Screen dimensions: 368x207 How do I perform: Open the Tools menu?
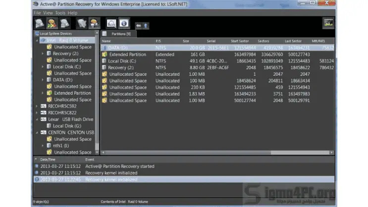tap(60, 12)
